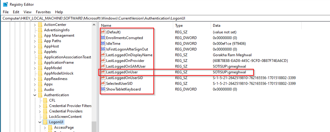Select the CFL folder icon
The width and height of the screenshot is (330, 132).
click(x=45, y=100)
